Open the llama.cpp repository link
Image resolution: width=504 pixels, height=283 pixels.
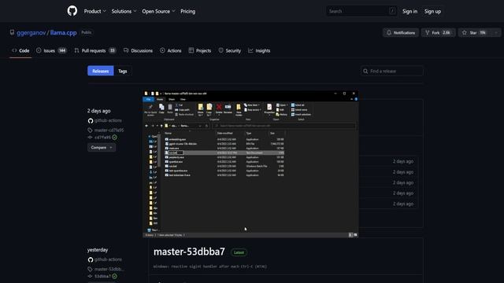pos(63,33)
